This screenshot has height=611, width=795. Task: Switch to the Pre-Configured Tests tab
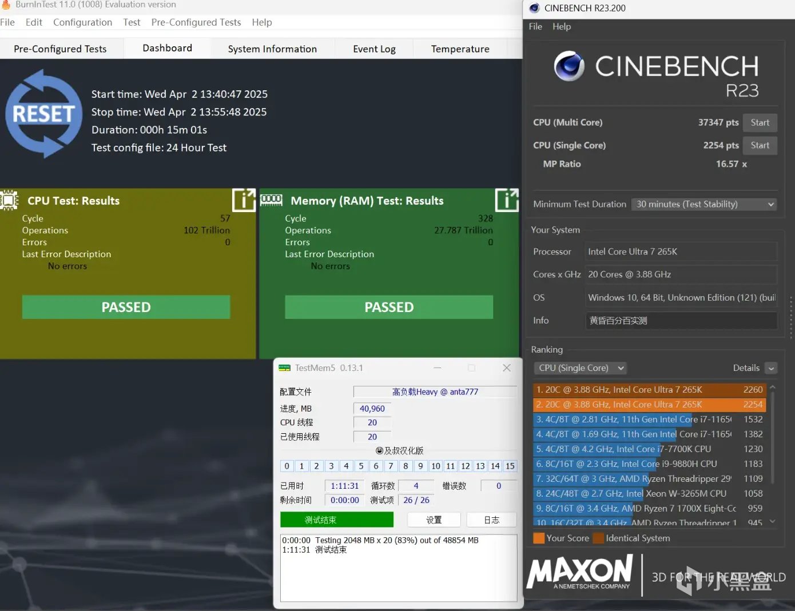[x=61, y=49]
